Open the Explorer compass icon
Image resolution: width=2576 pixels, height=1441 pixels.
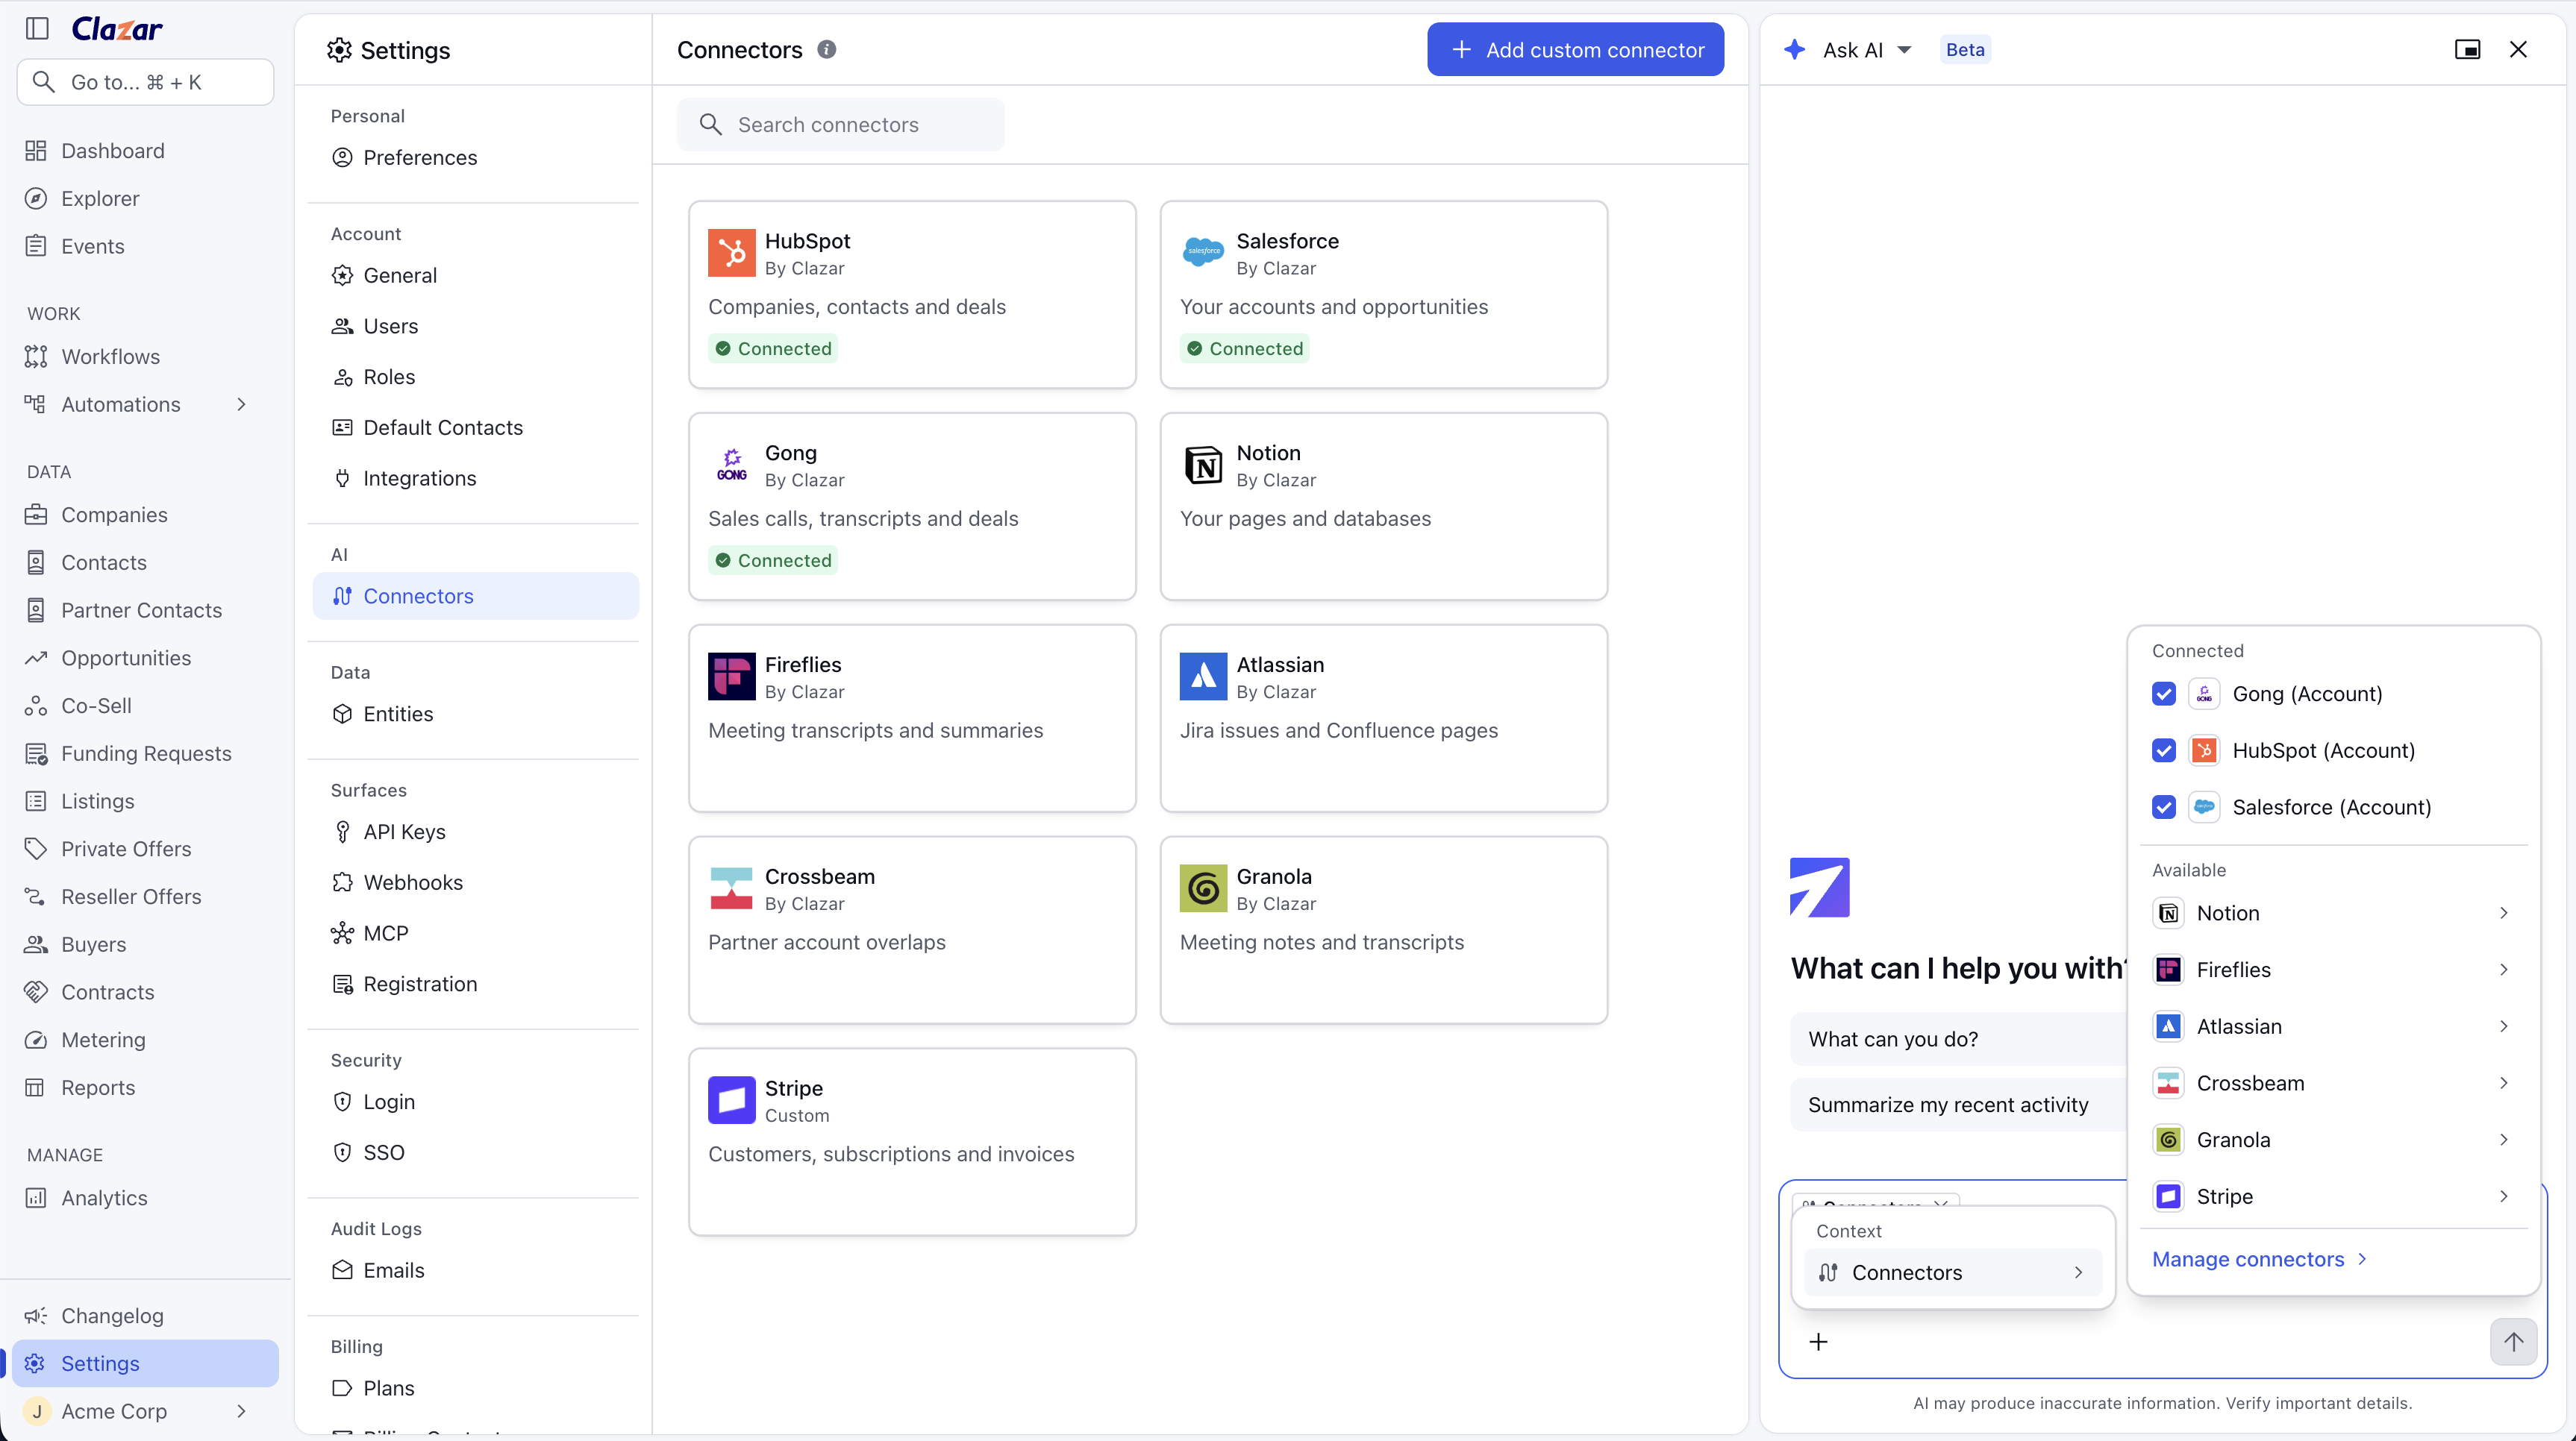(36, 199)
